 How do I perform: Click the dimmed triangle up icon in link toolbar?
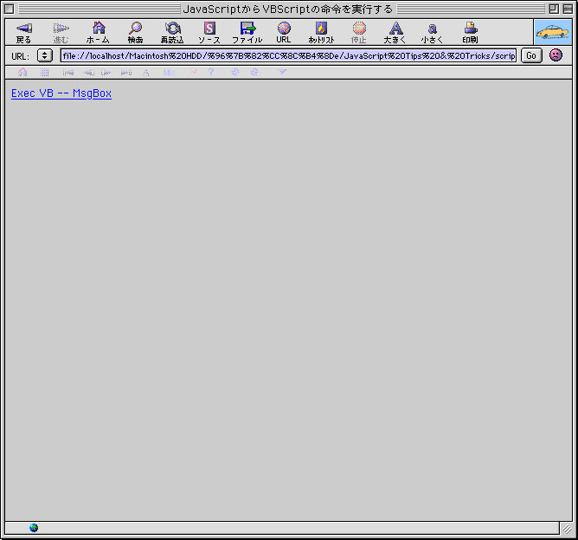point(146,73)
